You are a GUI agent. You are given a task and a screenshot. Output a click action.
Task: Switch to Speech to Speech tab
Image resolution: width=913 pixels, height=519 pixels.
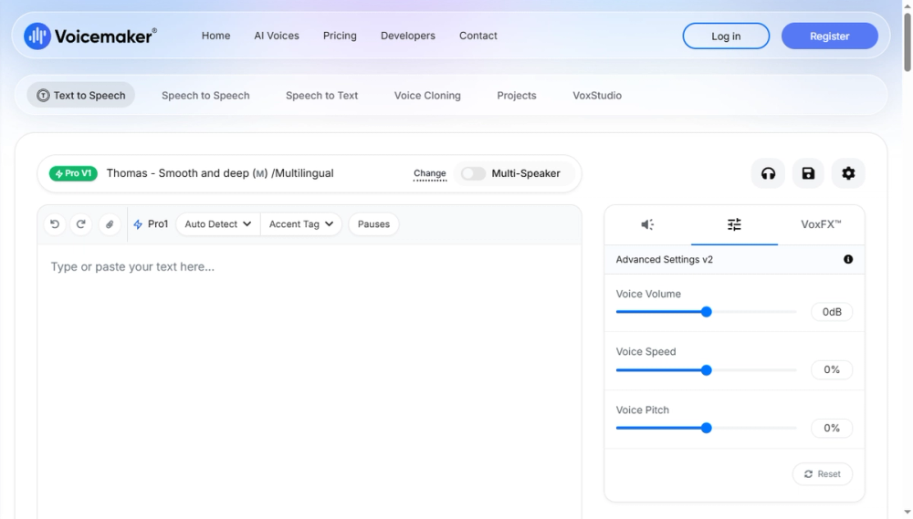click(x=205, y=96)
